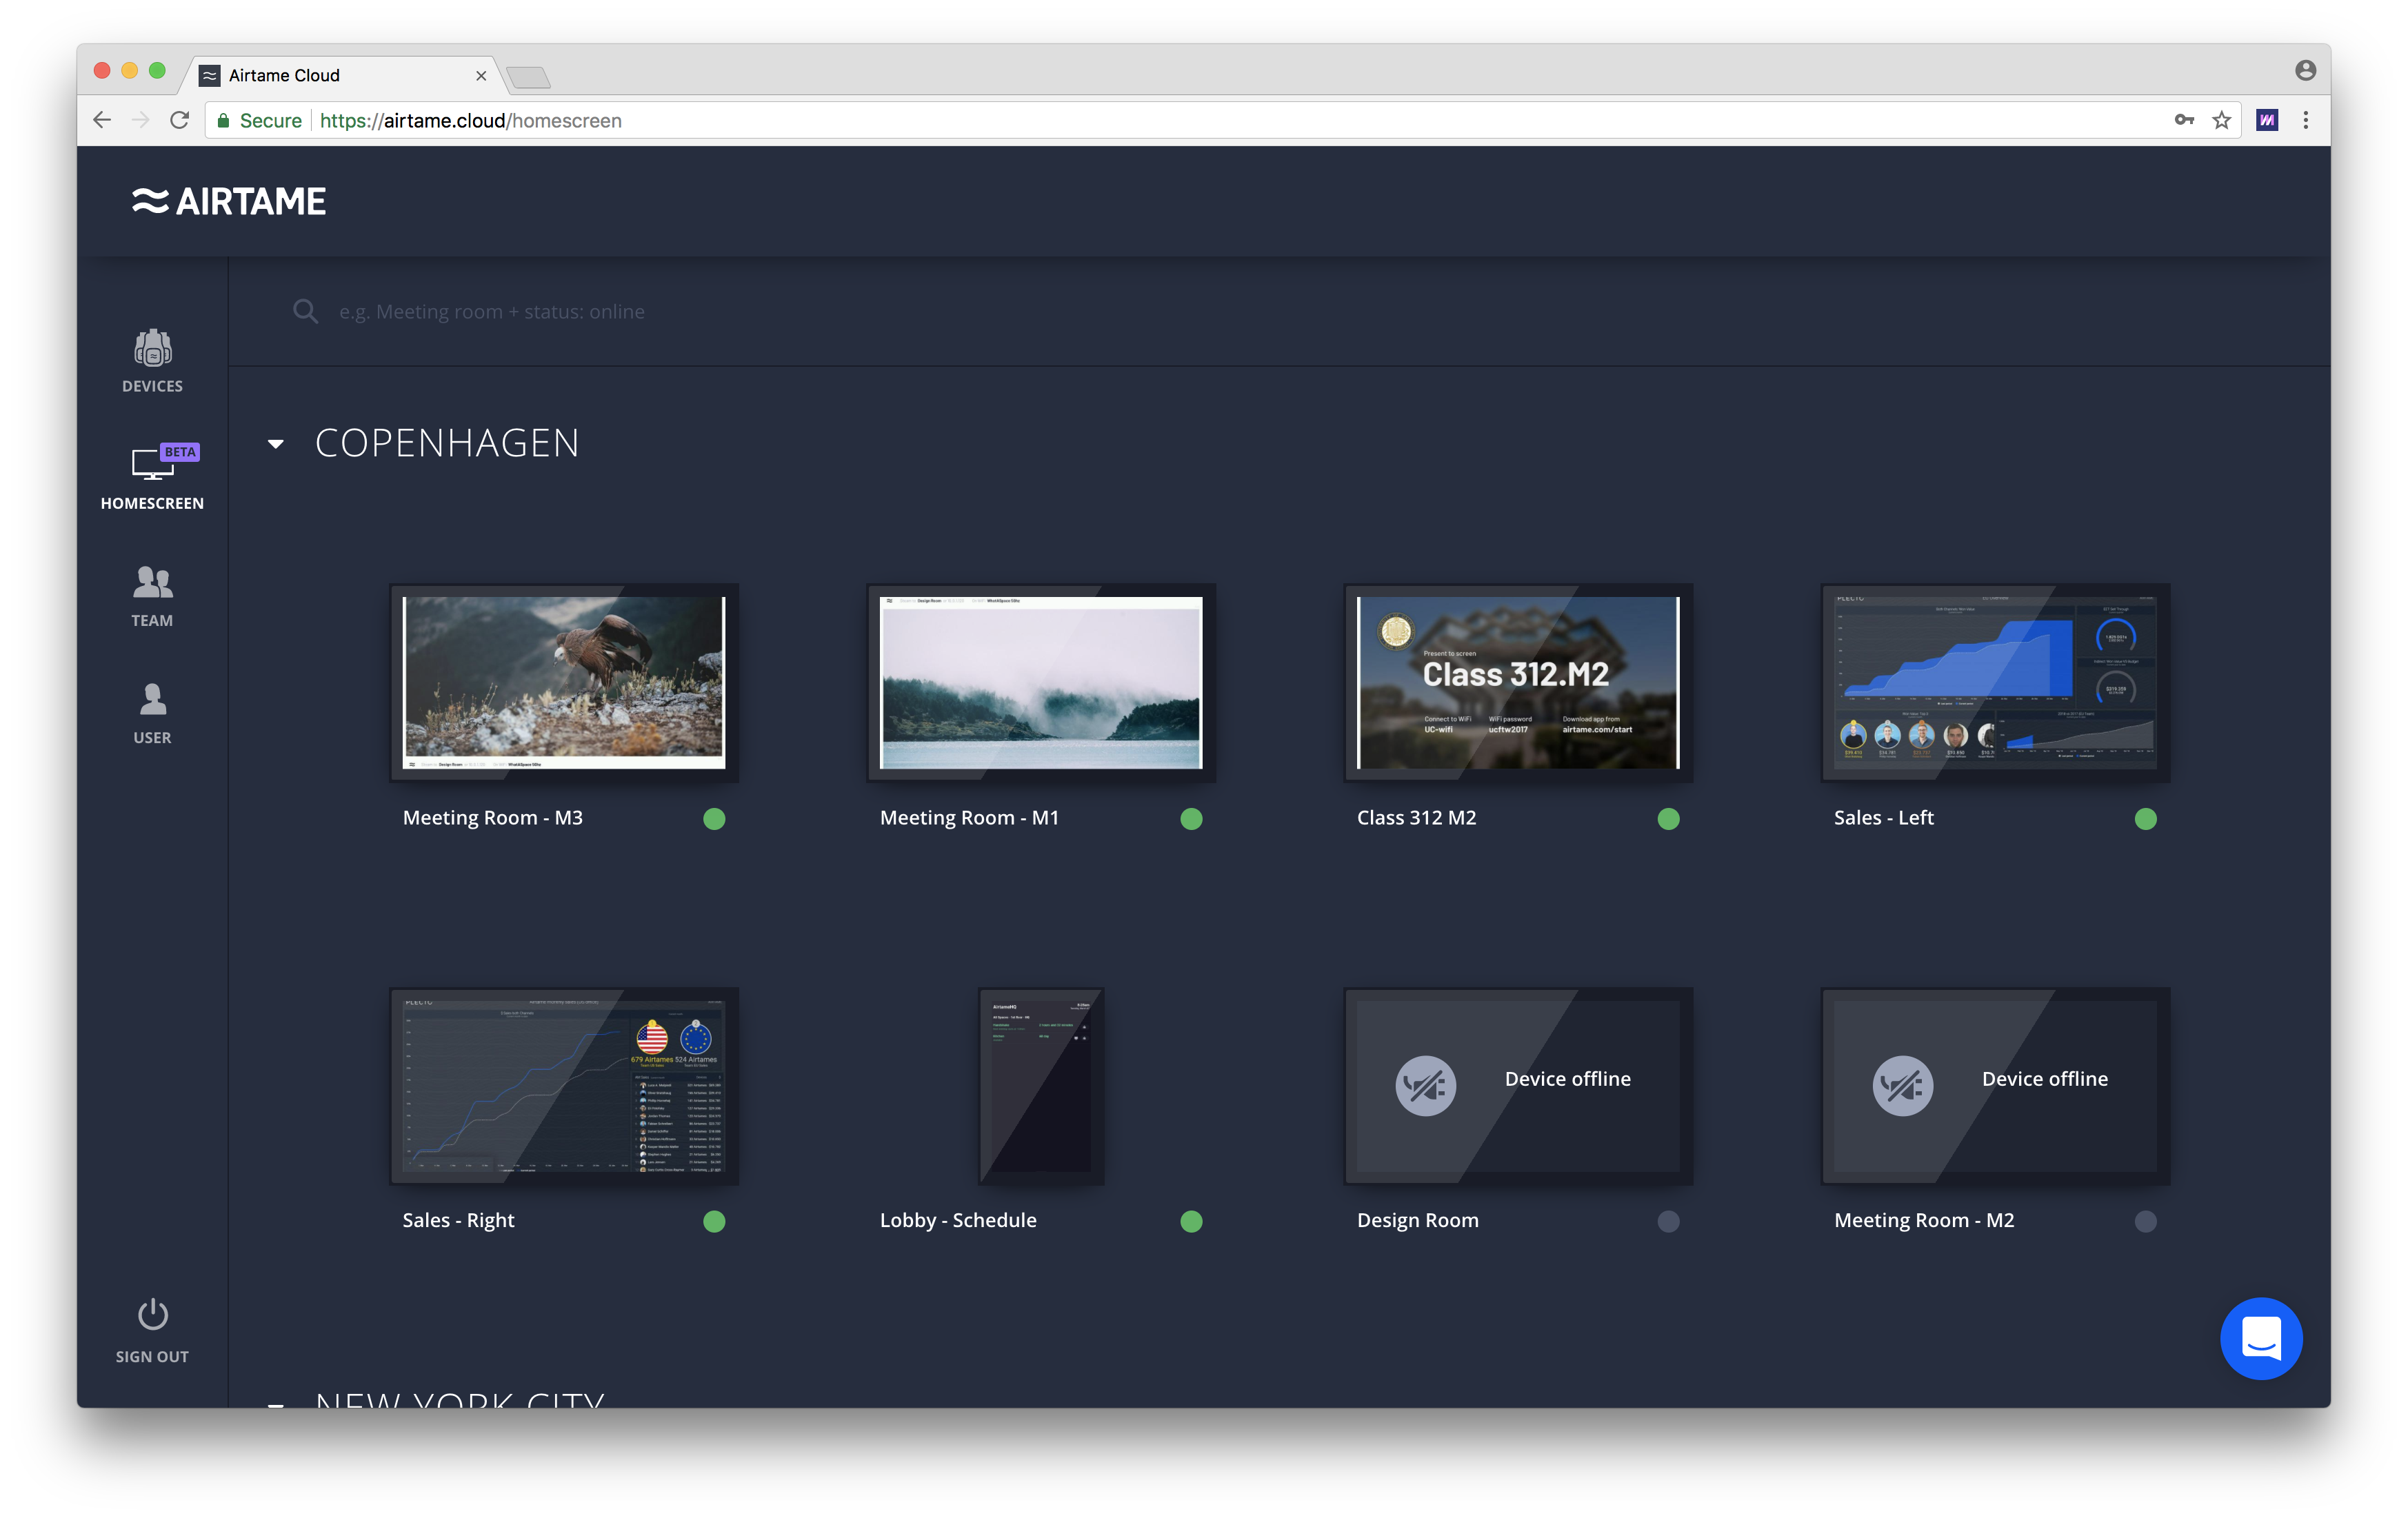Click Design Room grey offline status dot
This screenshot has width=2408, height=1518.
pos(1668,1221)
